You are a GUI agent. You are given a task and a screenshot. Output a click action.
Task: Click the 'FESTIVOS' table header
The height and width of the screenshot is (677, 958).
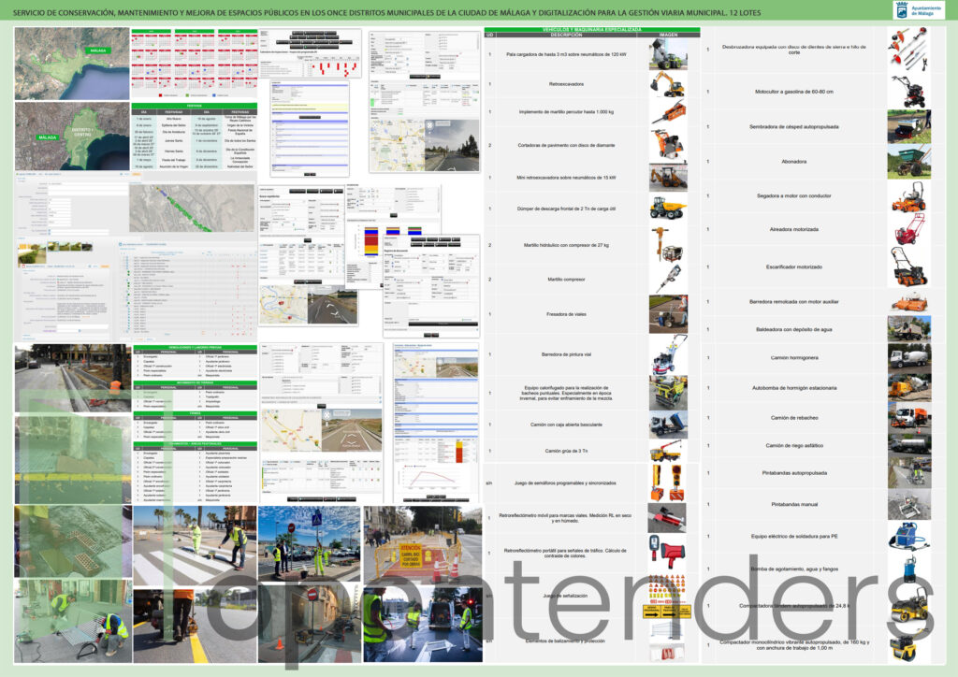pyautogui.click(x=195, y=106)
